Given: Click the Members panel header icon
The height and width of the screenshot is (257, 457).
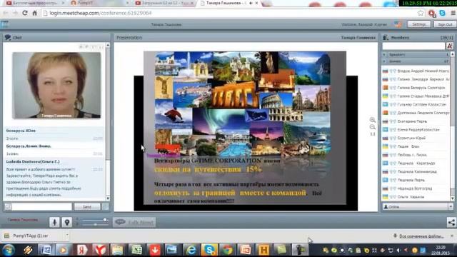Looking at the screenshot, I should point(386,37).
